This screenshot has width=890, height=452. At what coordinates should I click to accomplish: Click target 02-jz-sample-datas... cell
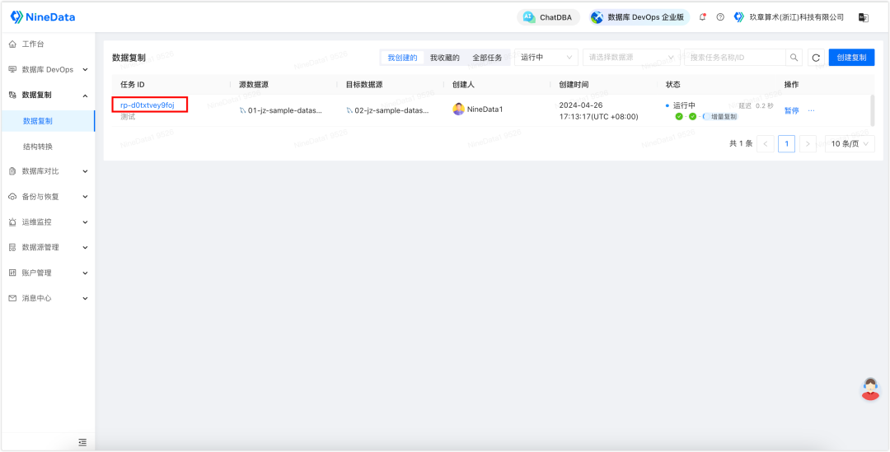coord(387,110)
